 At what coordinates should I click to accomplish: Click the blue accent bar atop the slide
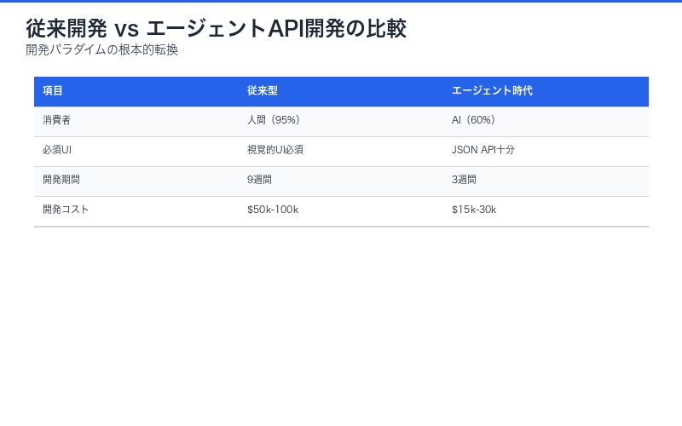(341, 1)
